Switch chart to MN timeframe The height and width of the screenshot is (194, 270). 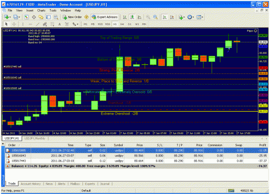(x=144, y=24)
